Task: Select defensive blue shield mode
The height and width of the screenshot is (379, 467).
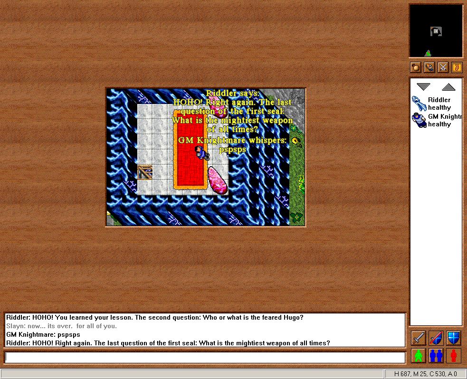Action: coord(454,338)
